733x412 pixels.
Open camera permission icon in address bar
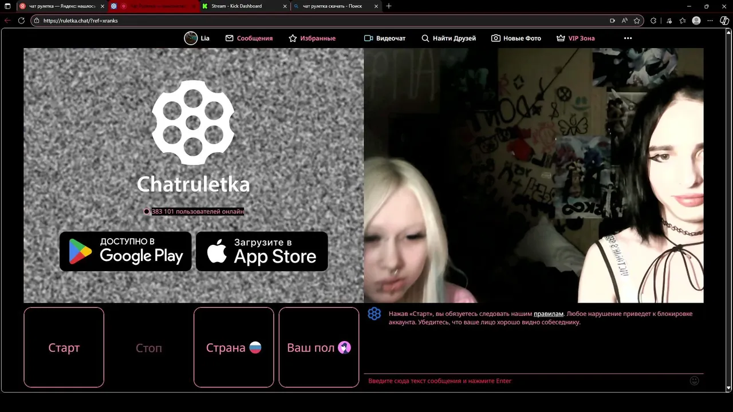(x=612, y=21)
